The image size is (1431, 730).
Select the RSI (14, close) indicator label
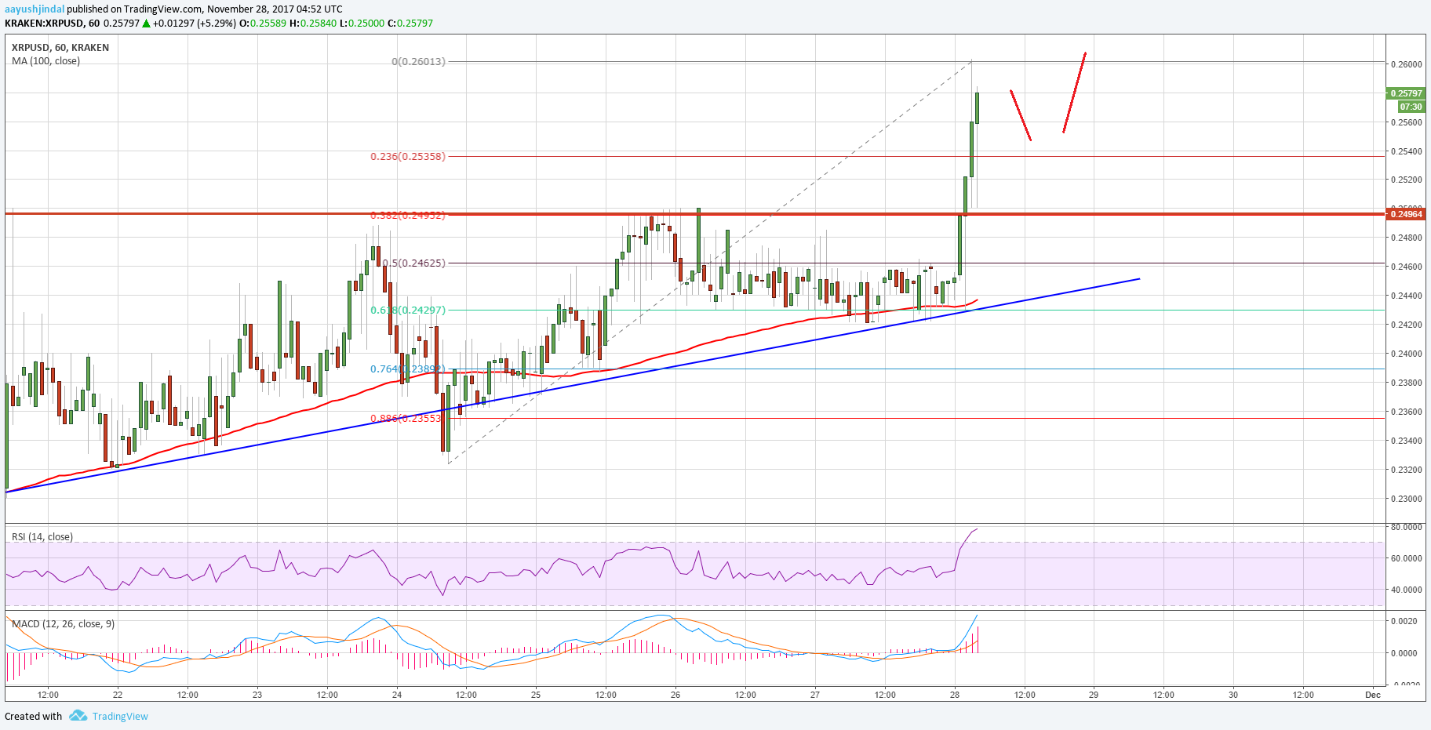[x=42, y=537]
